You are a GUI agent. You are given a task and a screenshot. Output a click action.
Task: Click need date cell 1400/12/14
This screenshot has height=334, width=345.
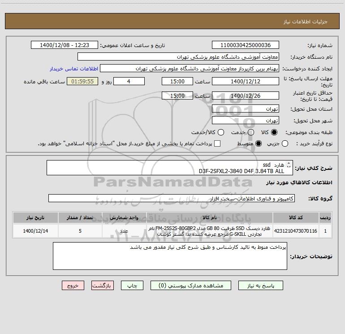(35, 231)
